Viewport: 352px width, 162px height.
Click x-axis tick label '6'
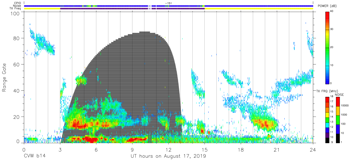[96, 150]
